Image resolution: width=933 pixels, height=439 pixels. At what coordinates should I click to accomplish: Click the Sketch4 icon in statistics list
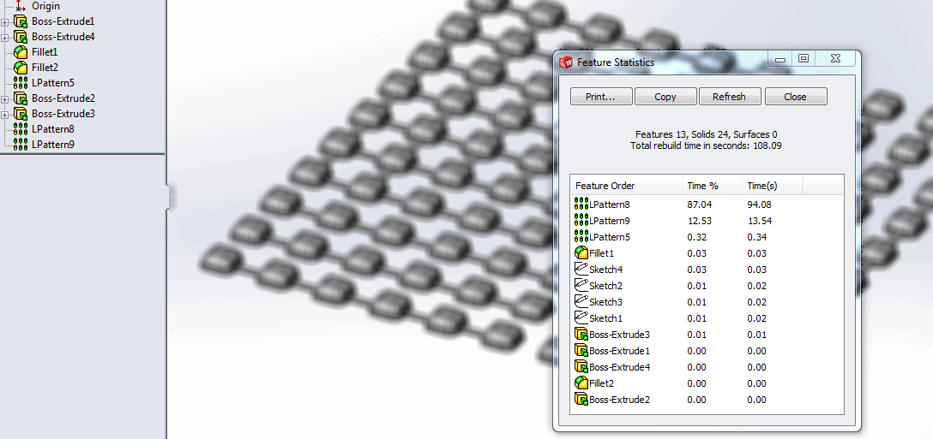click(x=581, y=270)
